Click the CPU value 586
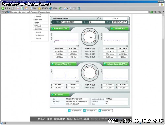This screenshot has height=125, width=165. 107,101
